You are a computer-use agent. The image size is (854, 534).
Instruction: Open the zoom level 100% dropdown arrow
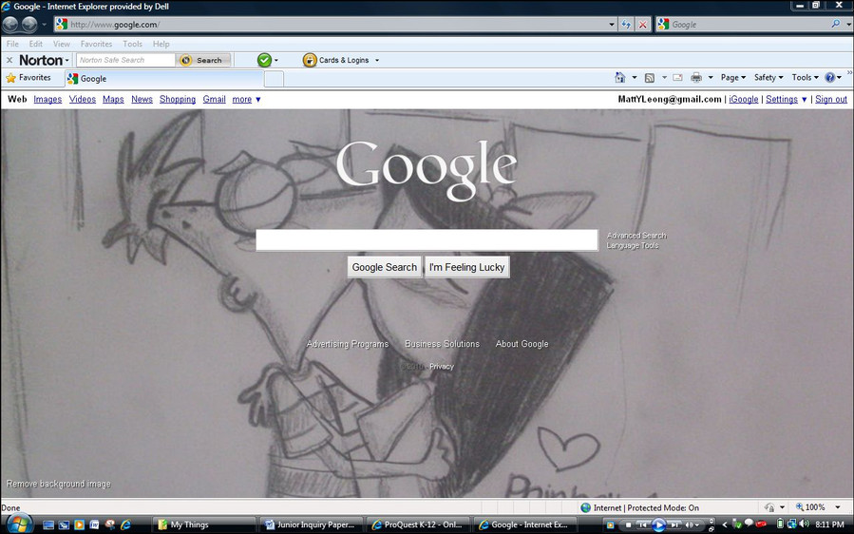pos(838,507)
